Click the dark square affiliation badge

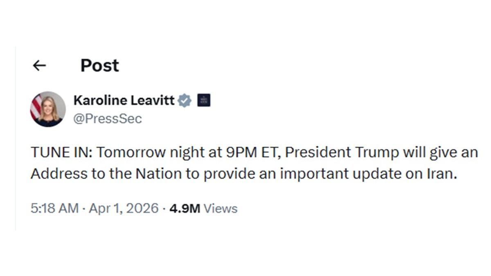pos(204,100)
